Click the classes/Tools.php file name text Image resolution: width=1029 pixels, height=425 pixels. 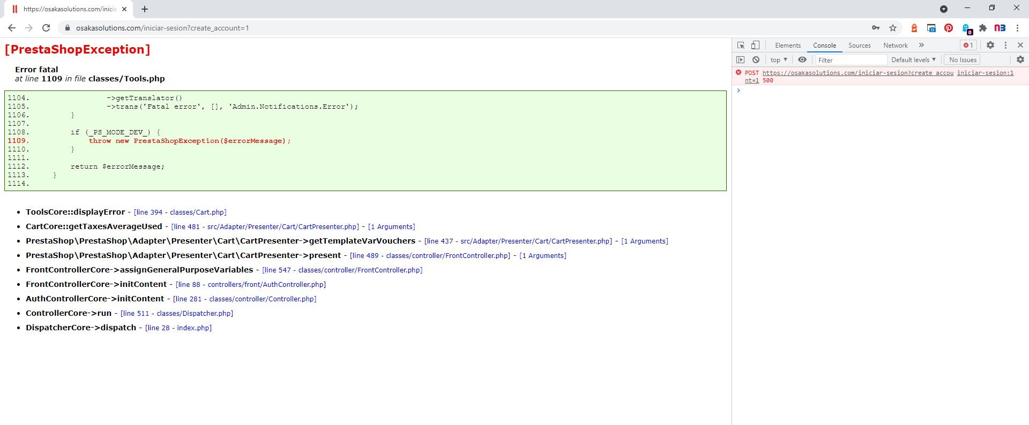[126, 79]
